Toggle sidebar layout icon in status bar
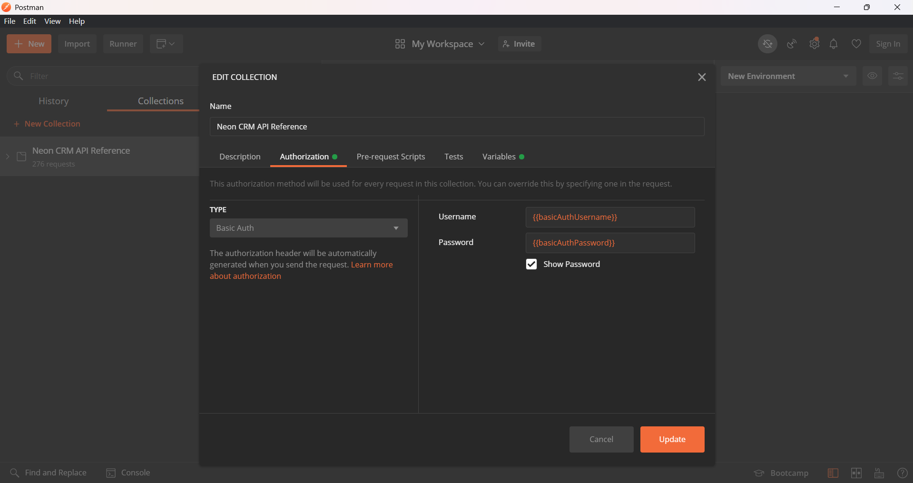The image size is (913, 483). (833, 473)
